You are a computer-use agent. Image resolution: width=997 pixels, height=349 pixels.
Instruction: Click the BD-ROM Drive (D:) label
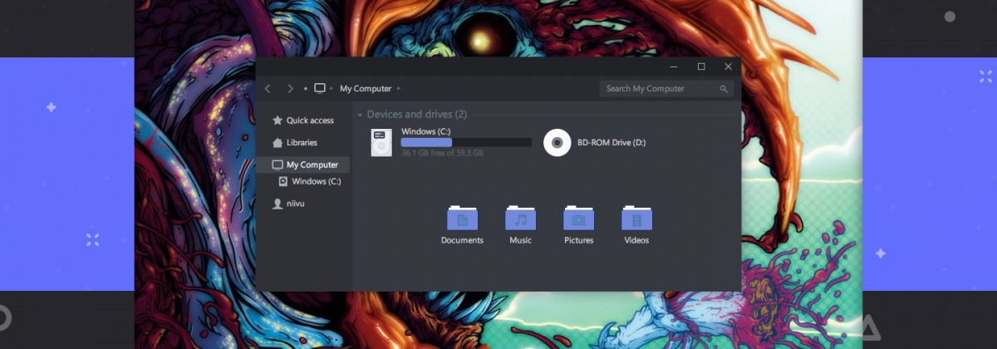[611, 143]
